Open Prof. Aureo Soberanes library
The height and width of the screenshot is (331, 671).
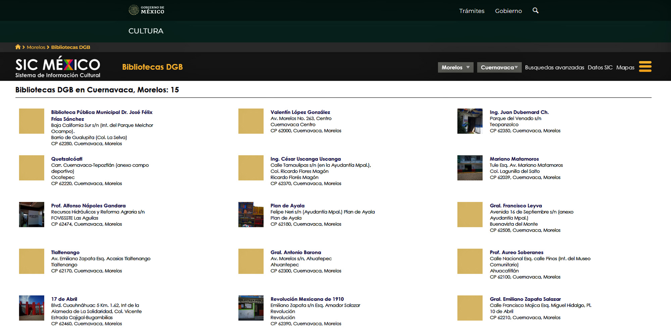(516, 252)
